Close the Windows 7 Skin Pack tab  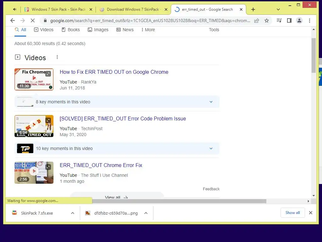[x=91, y=9]
